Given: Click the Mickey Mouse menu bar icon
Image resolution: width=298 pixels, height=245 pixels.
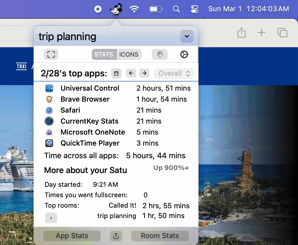Looking at the screenshot, I should click(x=116, y=9).
